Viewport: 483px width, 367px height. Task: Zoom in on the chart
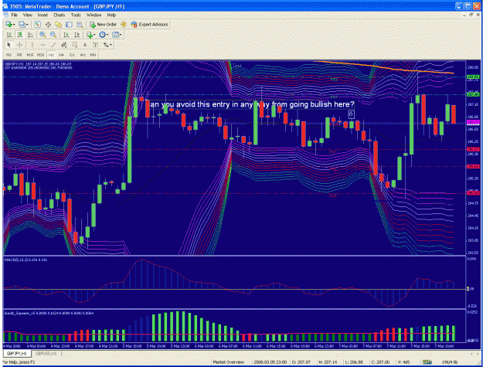pos(43,35)
